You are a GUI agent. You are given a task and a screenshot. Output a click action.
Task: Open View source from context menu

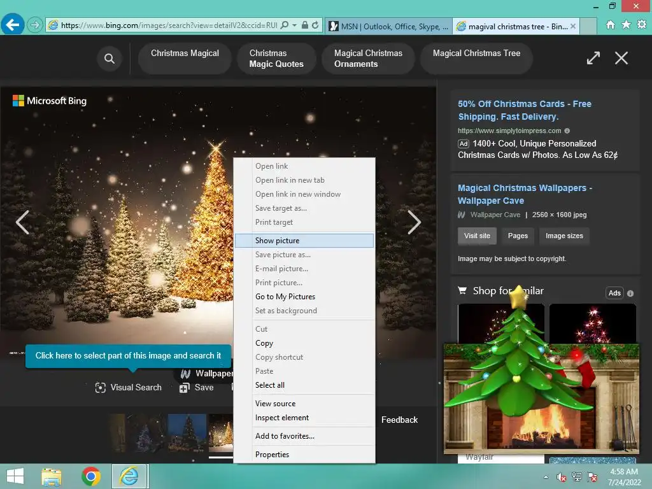tap(304, 404)
